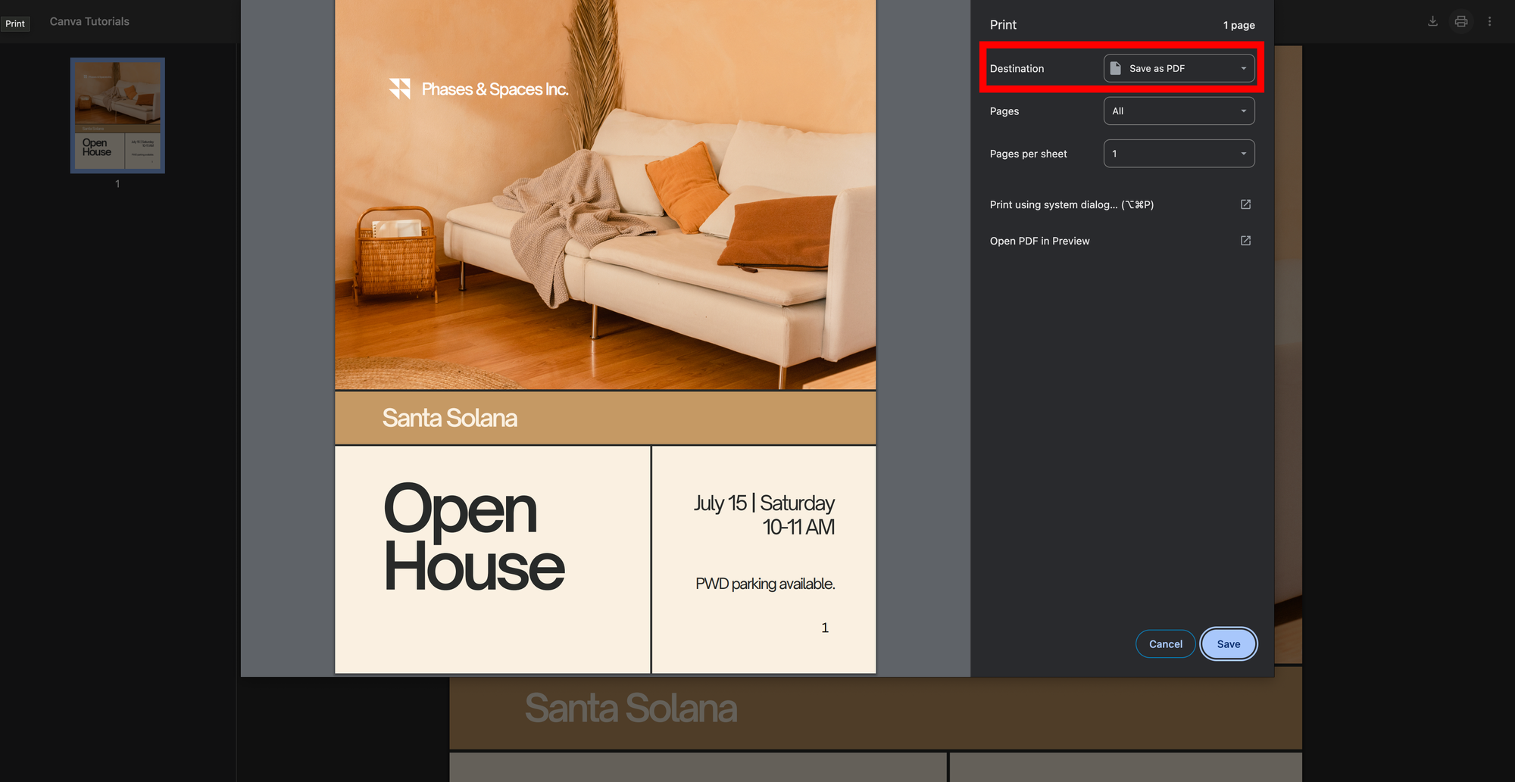The width and height of the screenshot is (1515, 782).
Task: Click the page count label showing 1 page
Action: pos(1238,25)
